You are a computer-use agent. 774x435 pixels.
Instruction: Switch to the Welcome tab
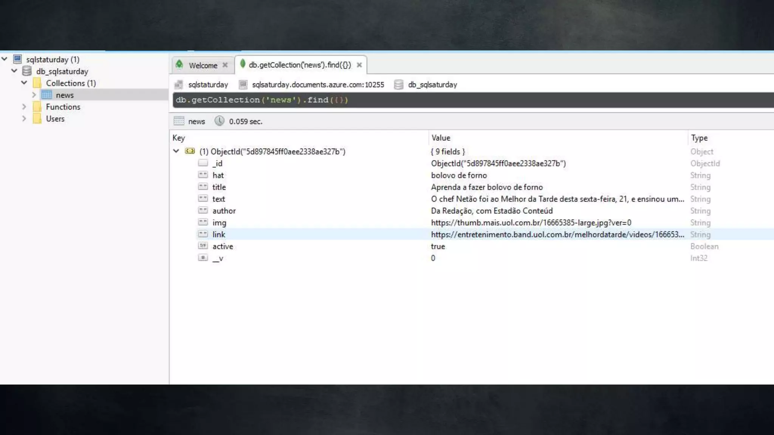[203, 65]
